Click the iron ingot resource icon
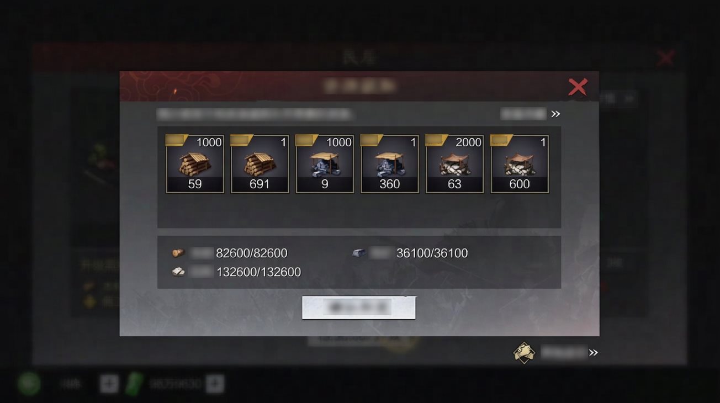The width and height of the screenshot is (720, 403). point(359,253)
